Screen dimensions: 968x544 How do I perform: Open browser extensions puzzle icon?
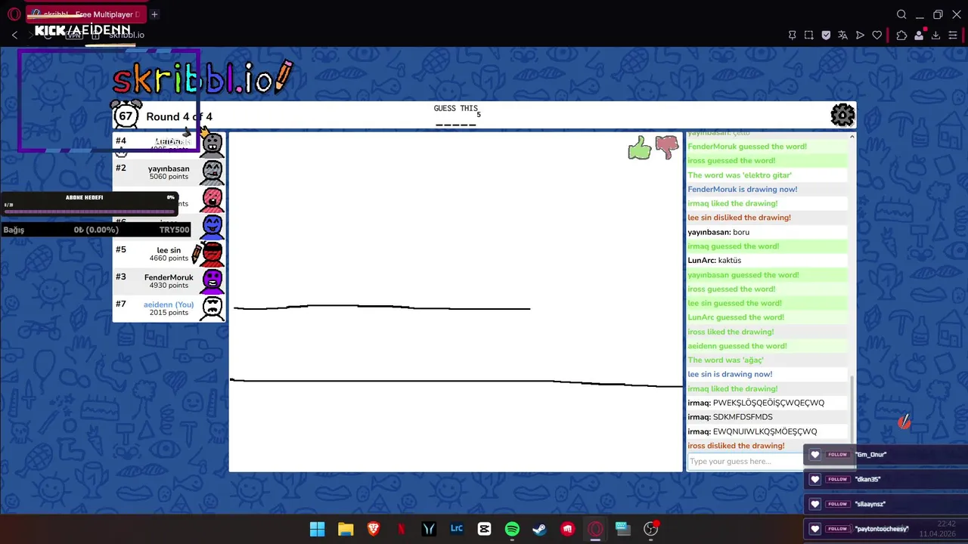901,35
